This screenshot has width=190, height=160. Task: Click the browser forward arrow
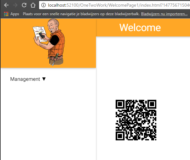tap(15, 5)
